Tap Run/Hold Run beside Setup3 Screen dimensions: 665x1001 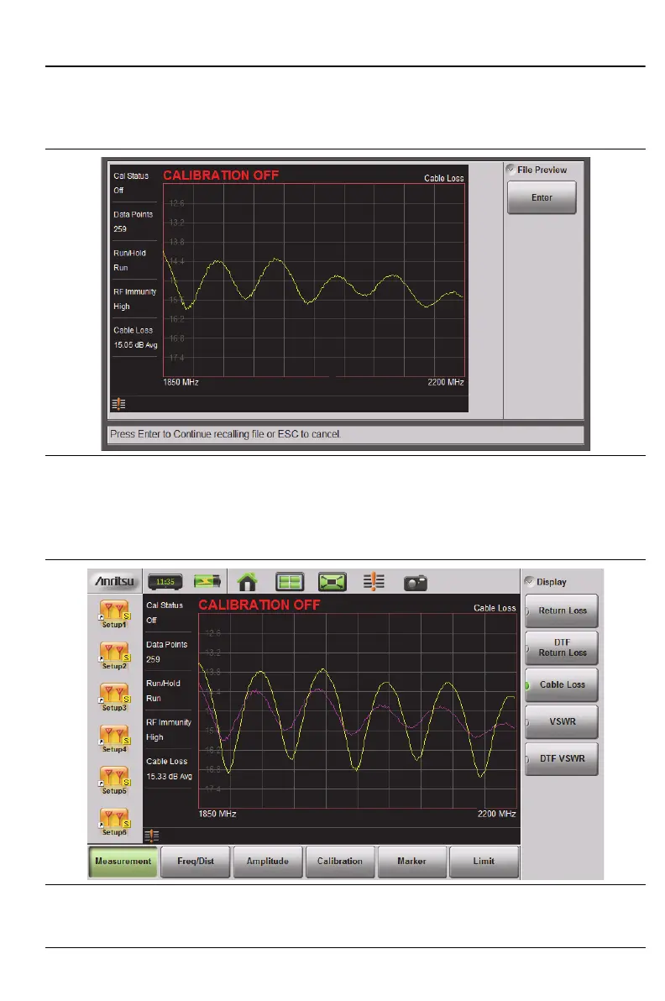pyautogui.click(x=163, y=691)
